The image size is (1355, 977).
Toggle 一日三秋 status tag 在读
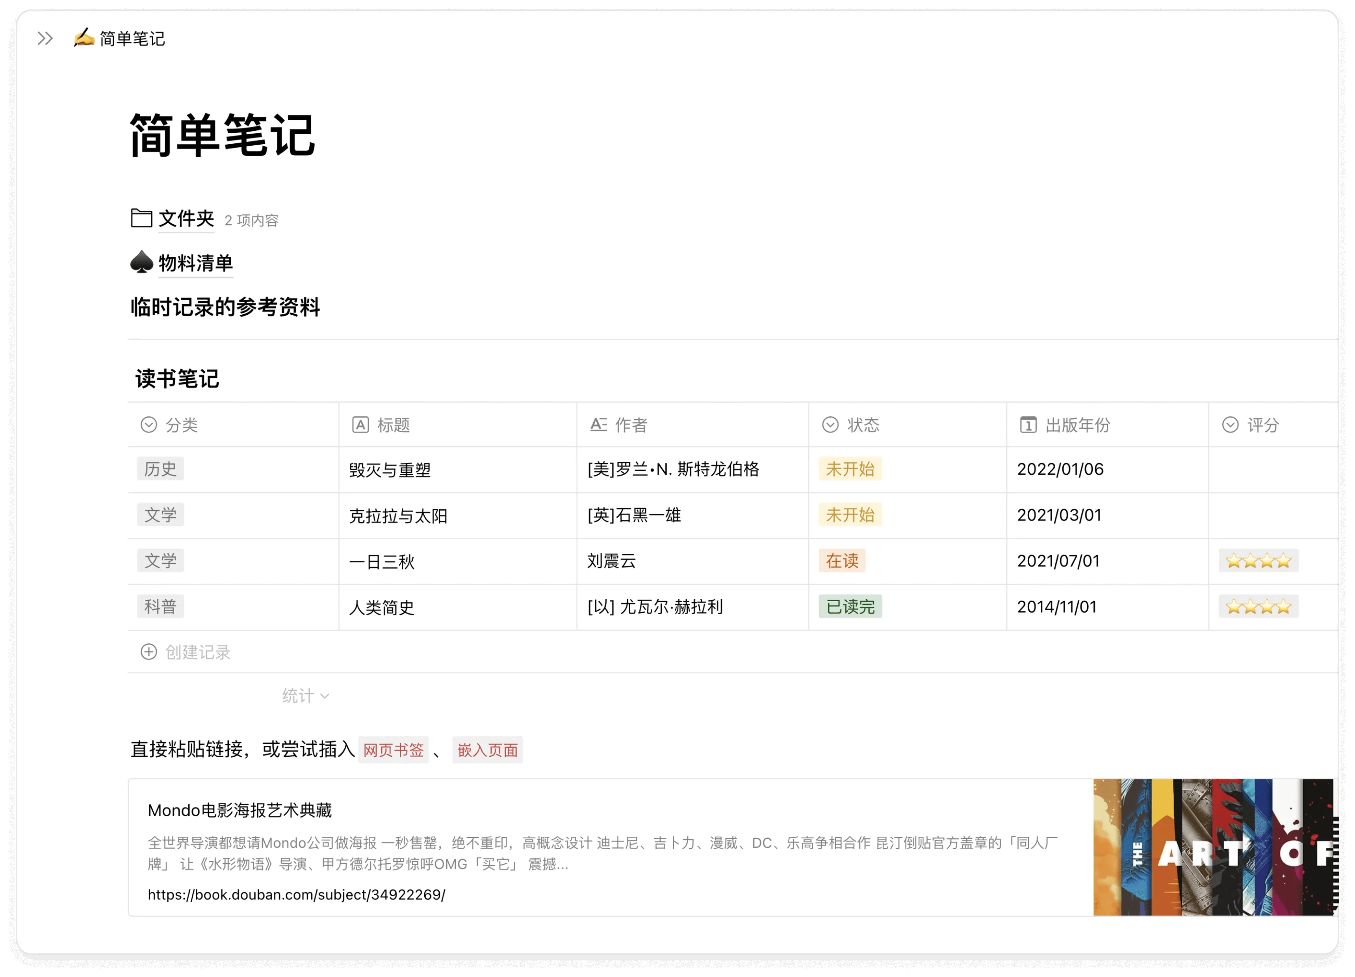click(x=843, y=561)
